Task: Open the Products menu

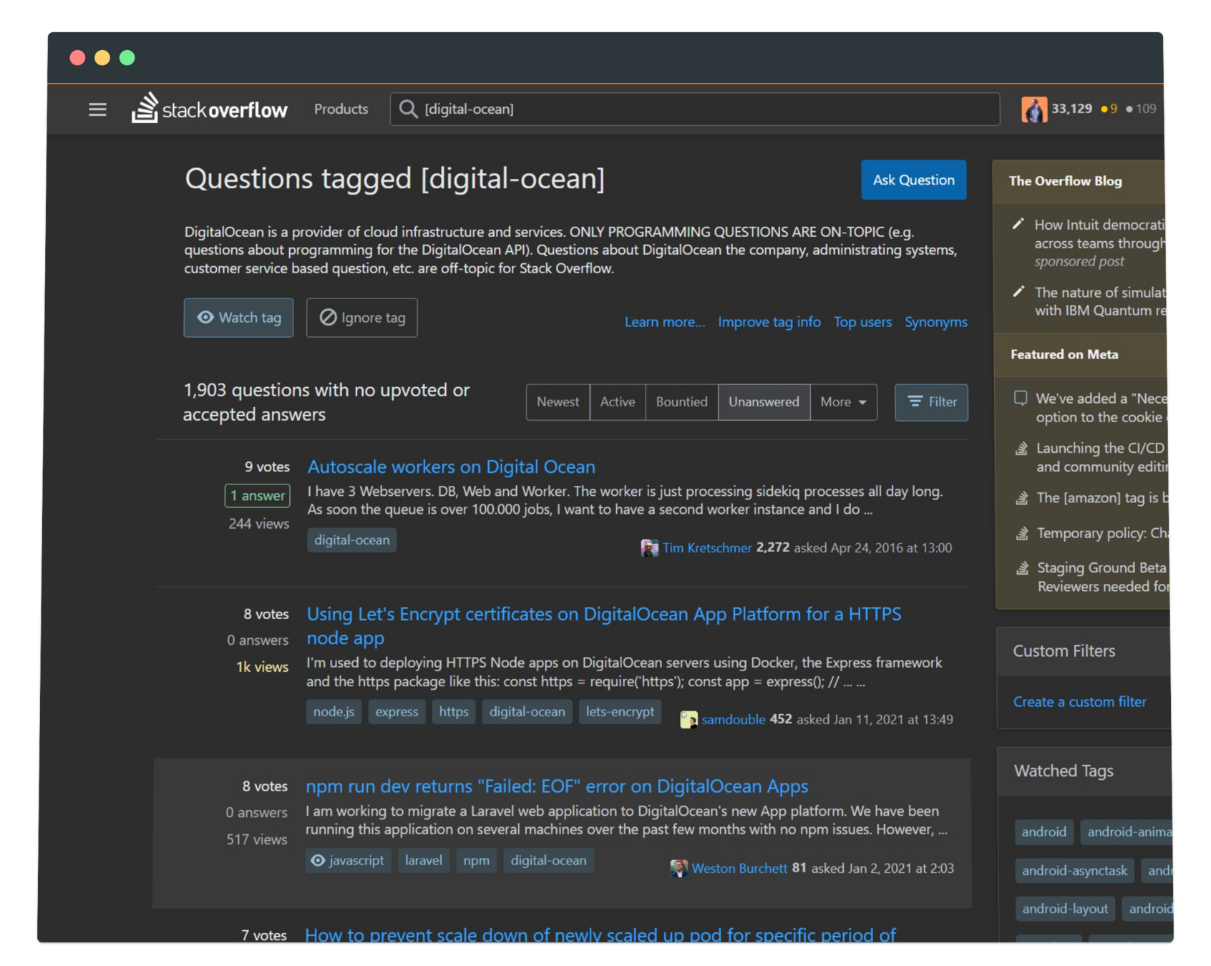Action: [x=341, y=109]
